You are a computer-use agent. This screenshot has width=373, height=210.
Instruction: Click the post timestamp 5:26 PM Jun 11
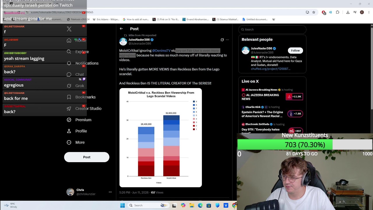(x=134, y=192)
